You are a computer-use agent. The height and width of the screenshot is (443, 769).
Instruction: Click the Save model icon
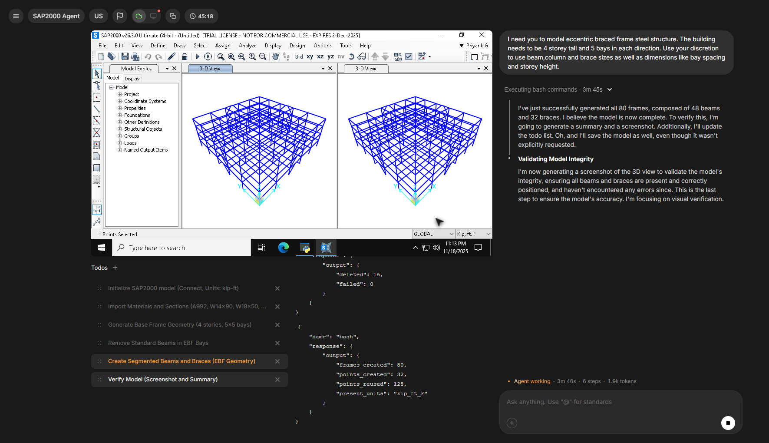(125, 56)
